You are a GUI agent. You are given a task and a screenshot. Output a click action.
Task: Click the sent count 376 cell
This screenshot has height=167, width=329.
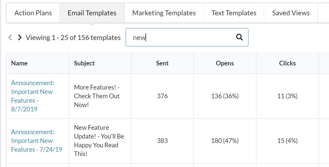pyautogui.click(x=162, y=96)
